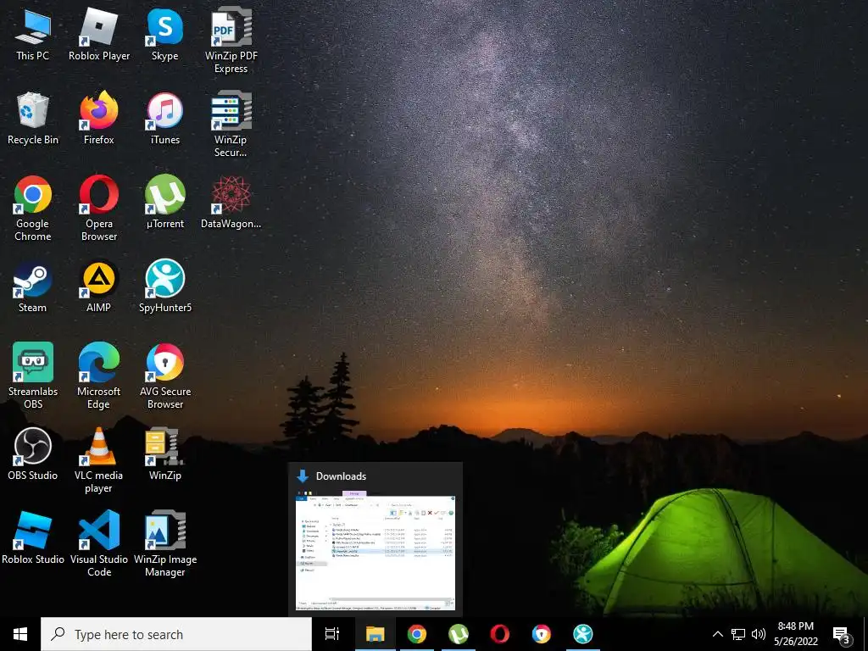This screenshot has width=868, height=651.
Task: Select the AIMP desktop shortcut
Action: (99, 287)
